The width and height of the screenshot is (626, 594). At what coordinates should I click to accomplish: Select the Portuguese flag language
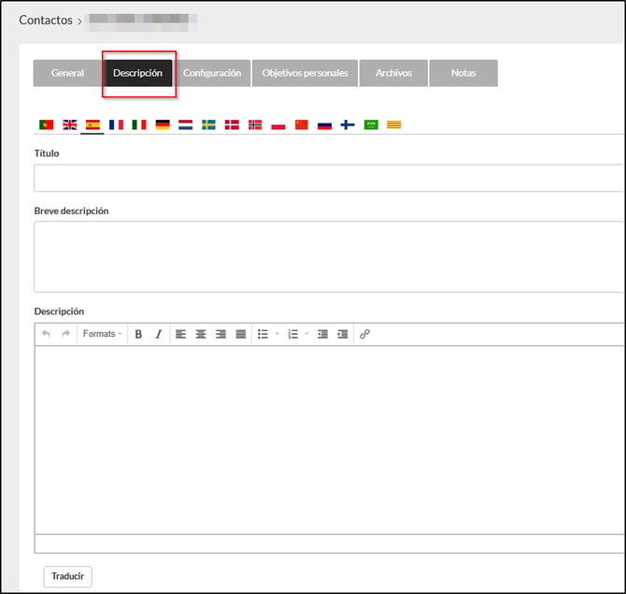click(x=46, y=124)
